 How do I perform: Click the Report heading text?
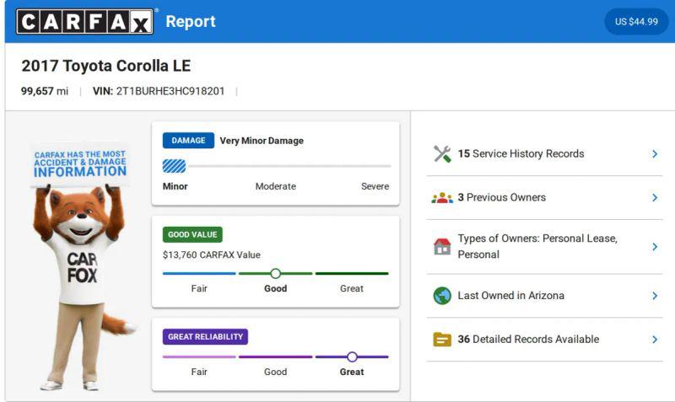tap(191, 22)
